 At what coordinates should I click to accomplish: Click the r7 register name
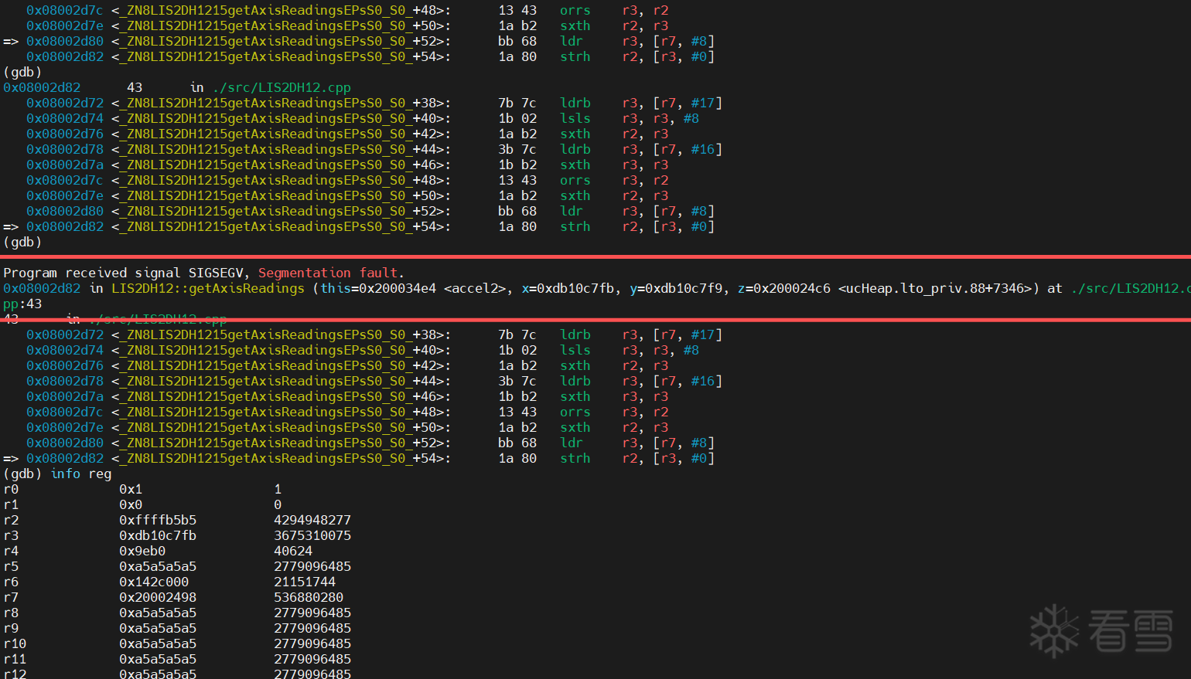coord(11,597)
